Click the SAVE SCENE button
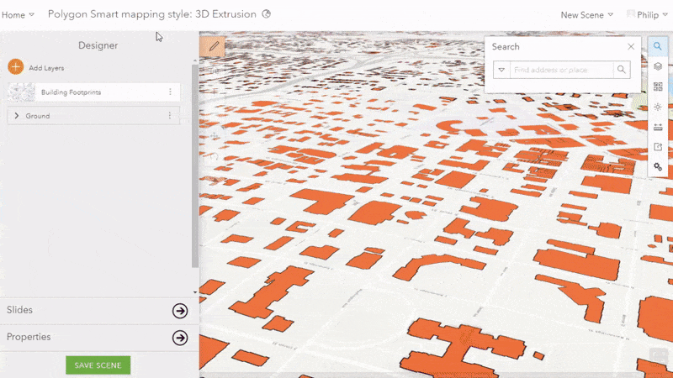The image size is (673, 378). coord(98,365)
